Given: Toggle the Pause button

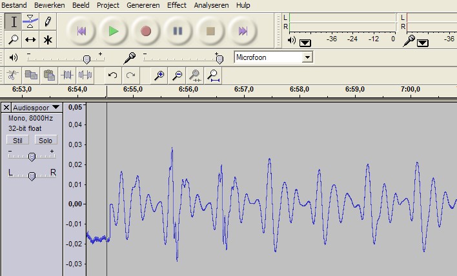Looking at the screenshot, I should click(178, 30).
